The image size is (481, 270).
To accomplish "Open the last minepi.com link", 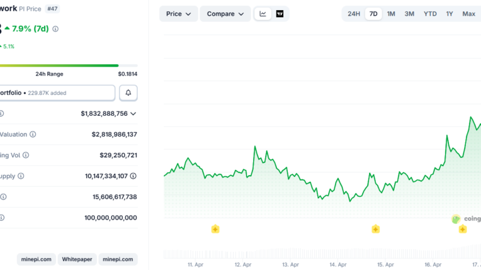I will click(x=118, y=259).
